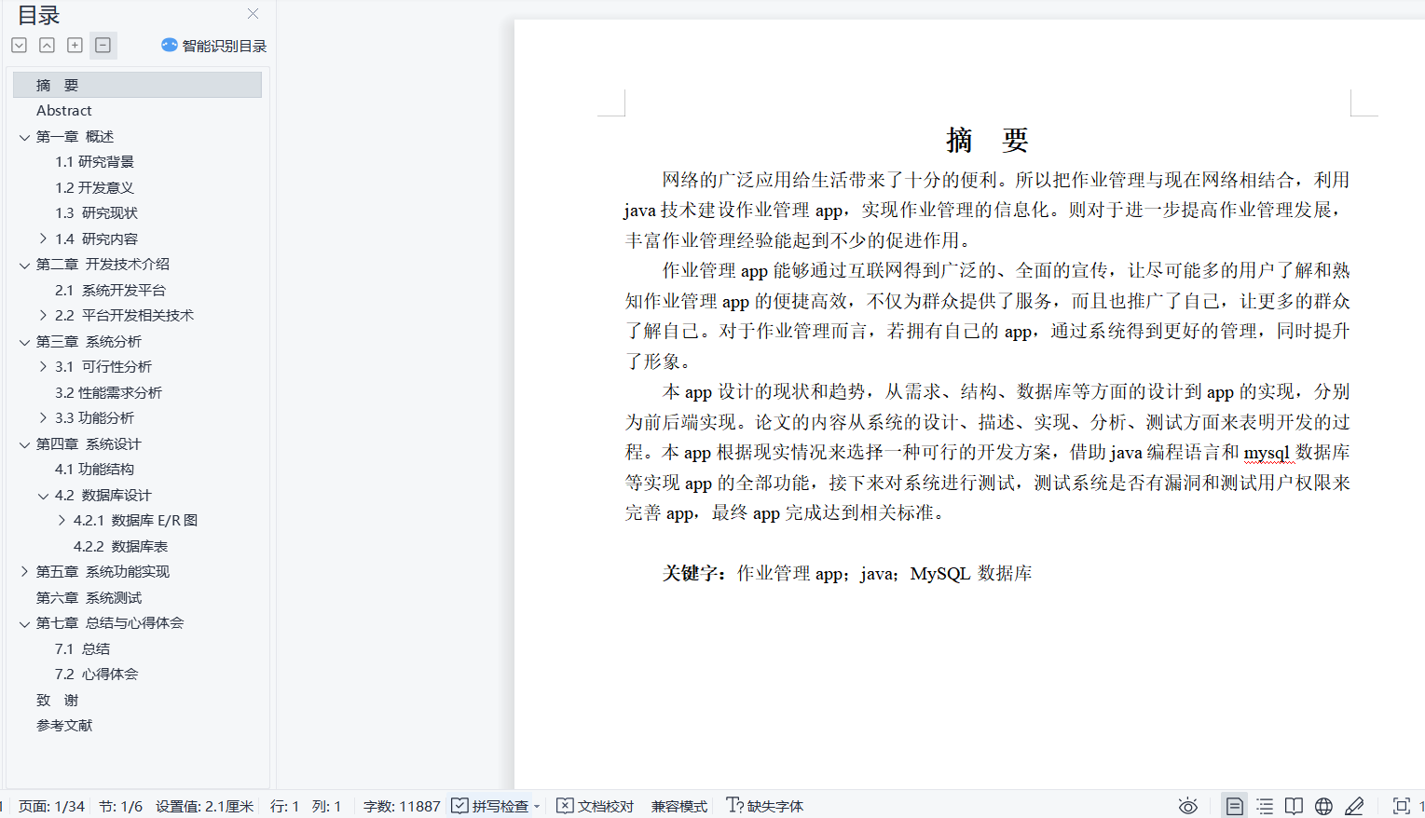Click the 页面: 1/34 page indicator
Viewport: 1425px width, 818px height.
tap(50, 805)
